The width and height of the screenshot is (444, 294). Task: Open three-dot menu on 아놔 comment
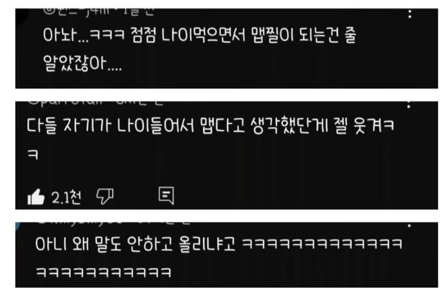tap(410, 14)
